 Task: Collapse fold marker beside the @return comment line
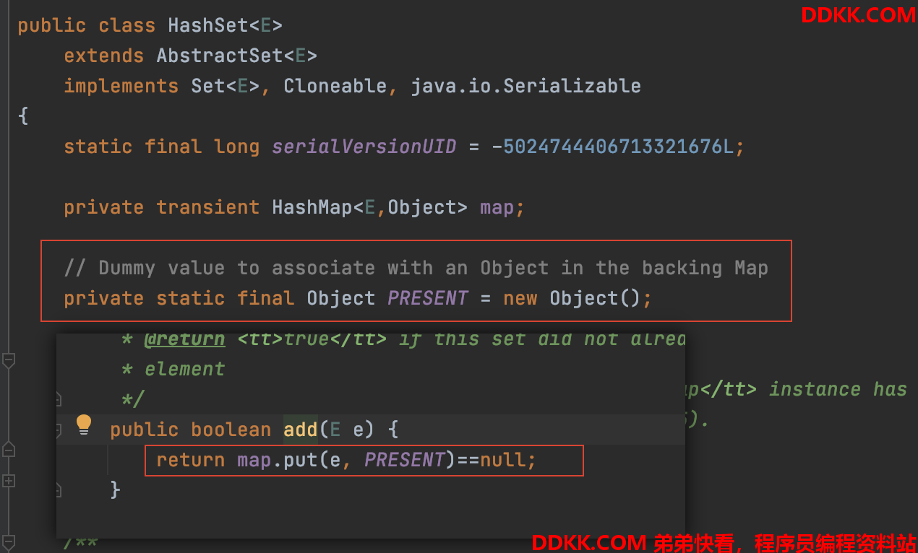click(x=9, y=360)
